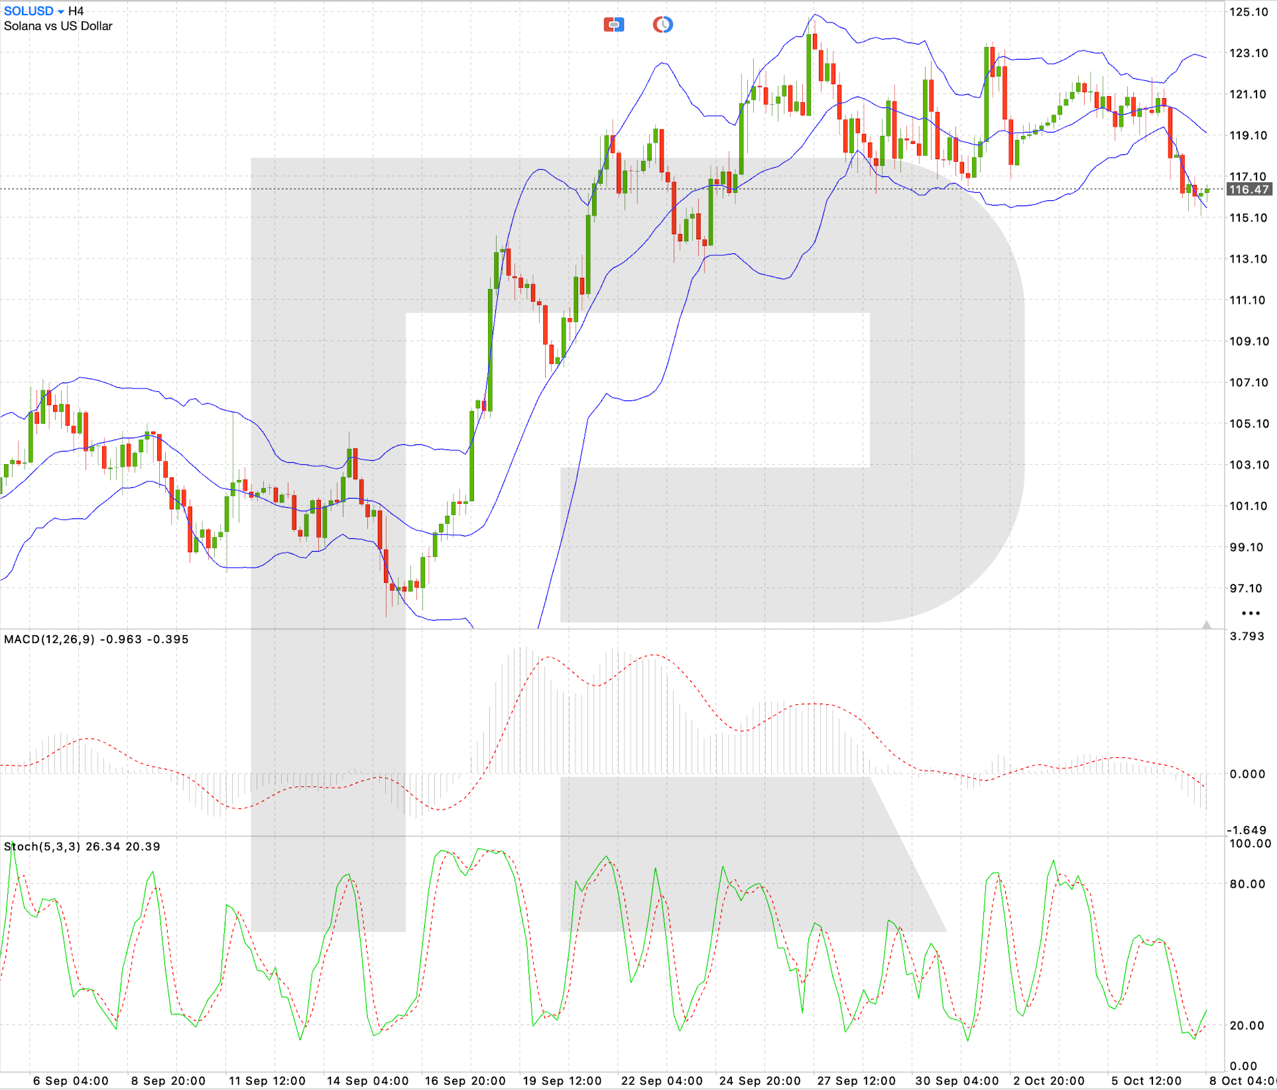Click Stochastic signal value 20.39
The image size is (1277, 1090).
pyautogui.click(x=143, y=847)
